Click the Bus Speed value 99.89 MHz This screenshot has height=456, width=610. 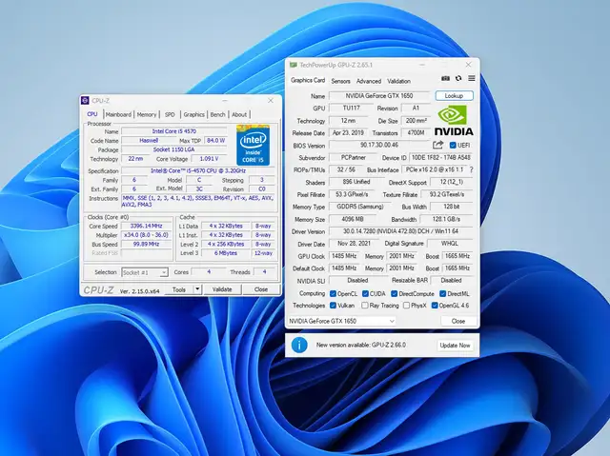[x=146, y=245]
